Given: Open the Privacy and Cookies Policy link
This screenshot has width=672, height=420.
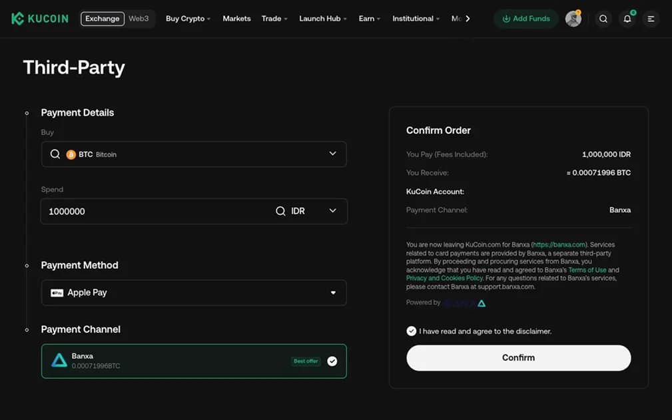Looking at the screenshot, I should point(444,278).
